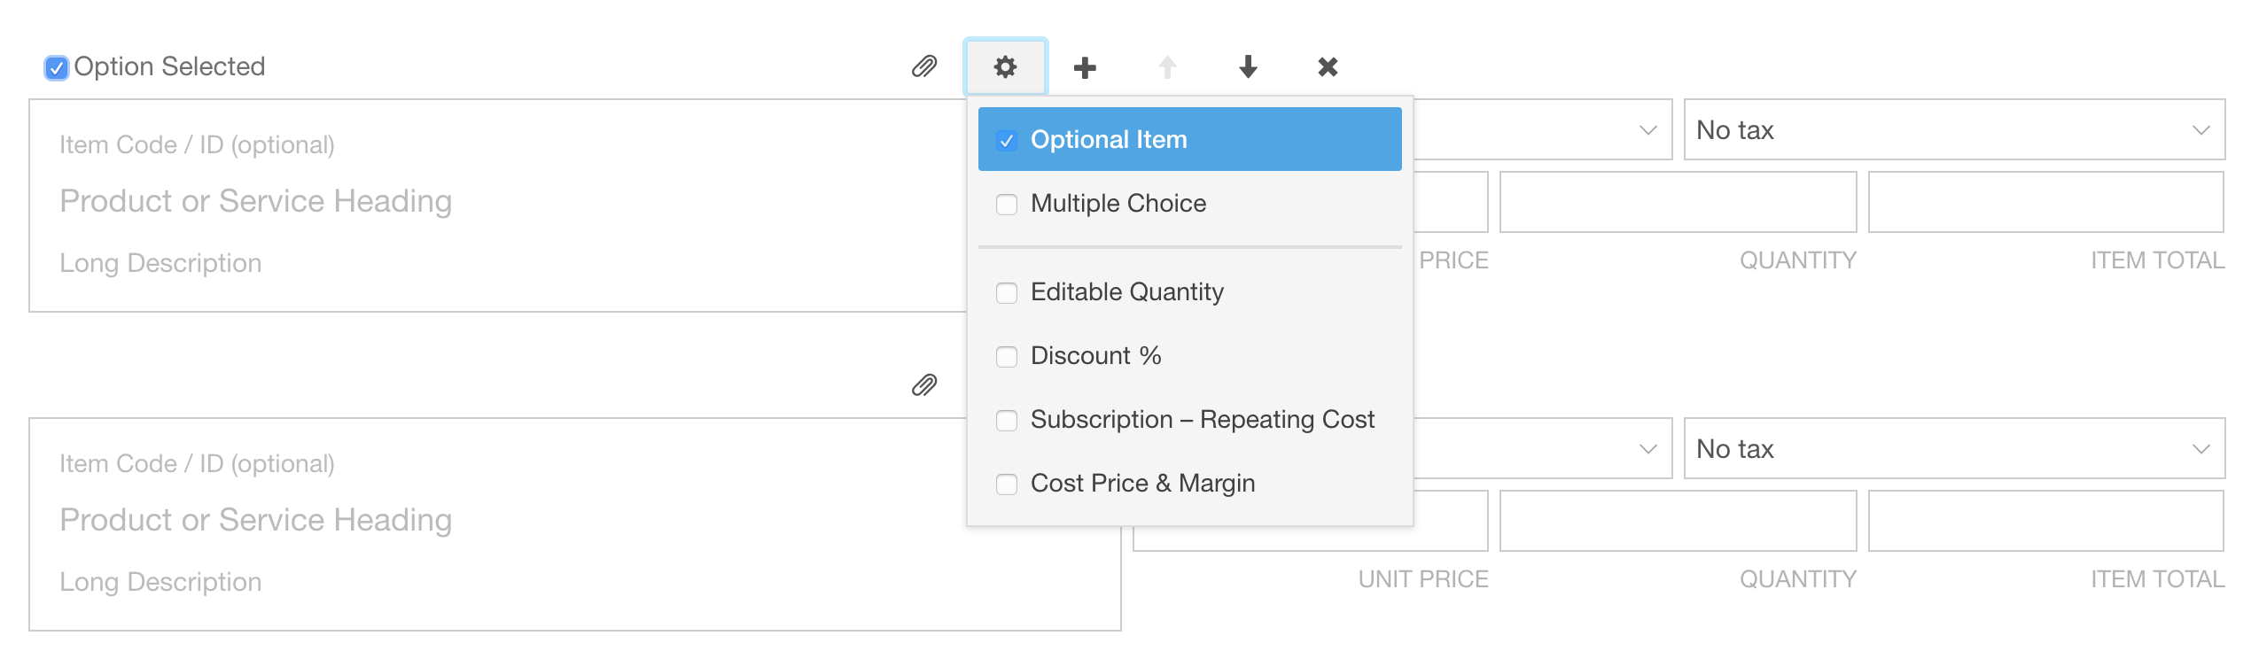Click the first item's Unit Price input
Image resolution: width=2251 pixels, height=659 pixels.
1451,203
